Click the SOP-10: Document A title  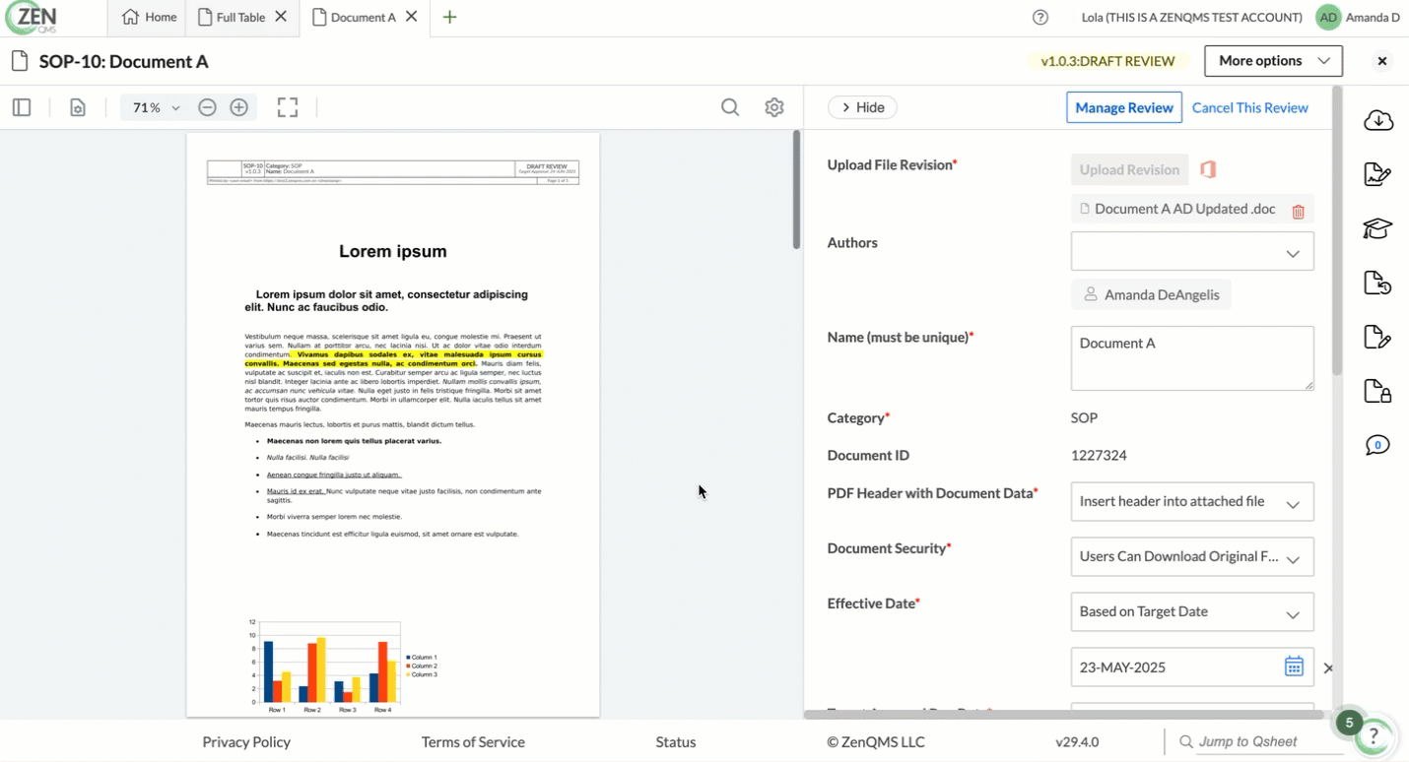point(123,61)
